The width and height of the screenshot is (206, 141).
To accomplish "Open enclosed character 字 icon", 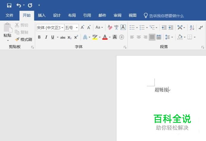I will (121, 37).
